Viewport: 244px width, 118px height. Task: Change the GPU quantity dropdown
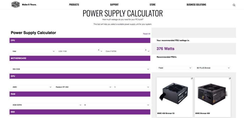tap(132, 87)
